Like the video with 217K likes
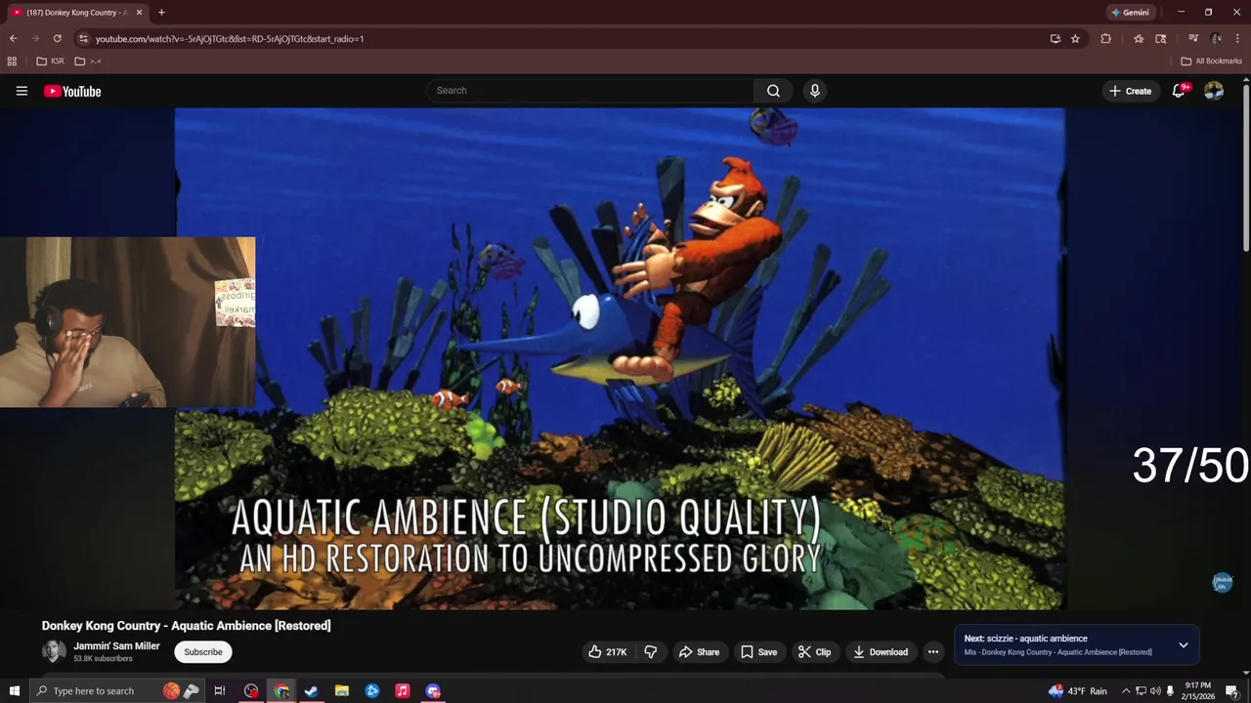Viewport: 1251px width, 703px height. coord(607,652)
